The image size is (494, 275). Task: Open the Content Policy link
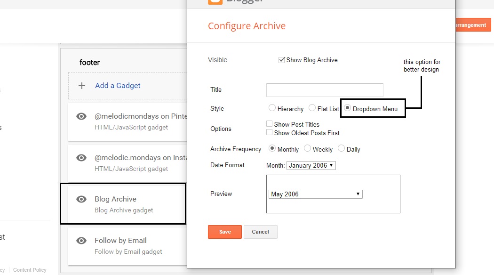coord(30,270)
